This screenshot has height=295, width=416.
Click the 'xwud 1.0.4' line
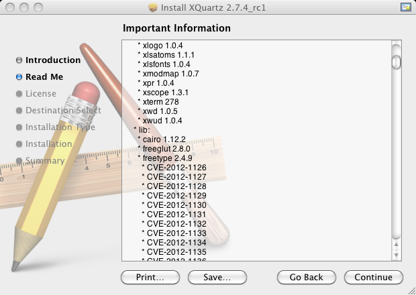click(x=160, y=121)
